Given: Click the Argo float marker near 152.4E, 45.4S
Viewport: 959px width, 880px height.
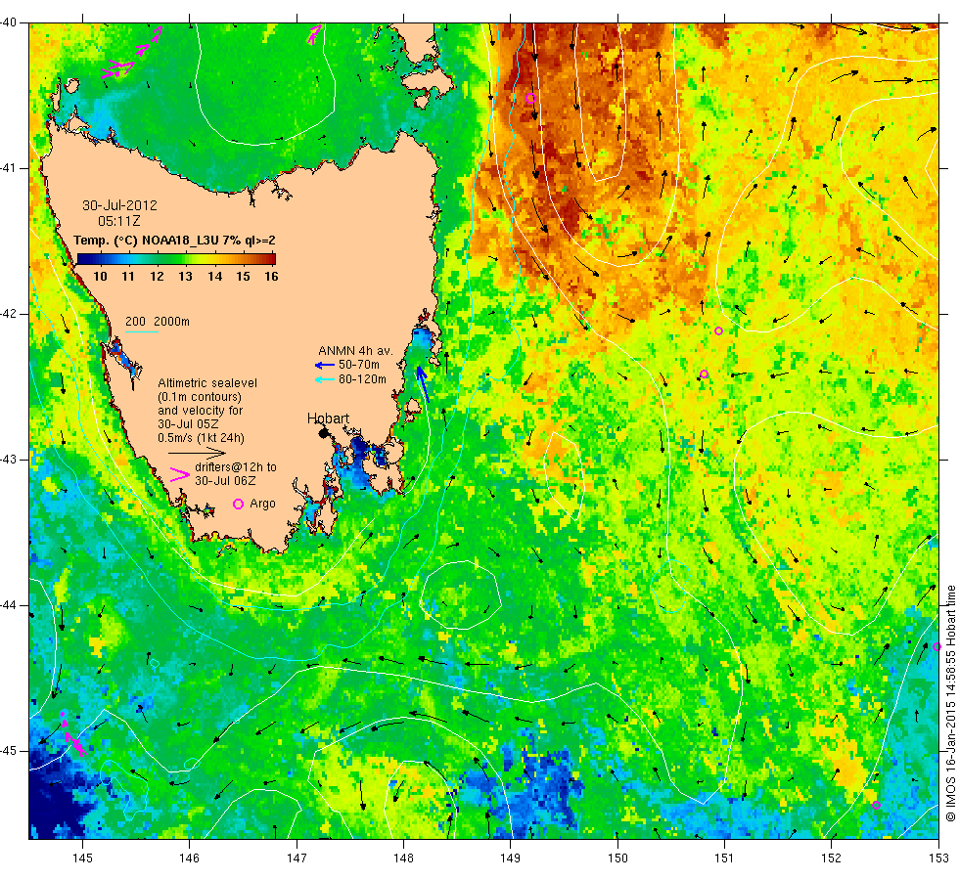Looking at the screenshot, I should pos(876,805).
